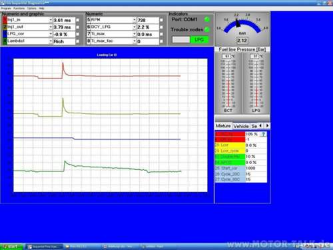
Task: Tick the checkbox beside the Lambda1 Rich value
Action: pos(78,41)
